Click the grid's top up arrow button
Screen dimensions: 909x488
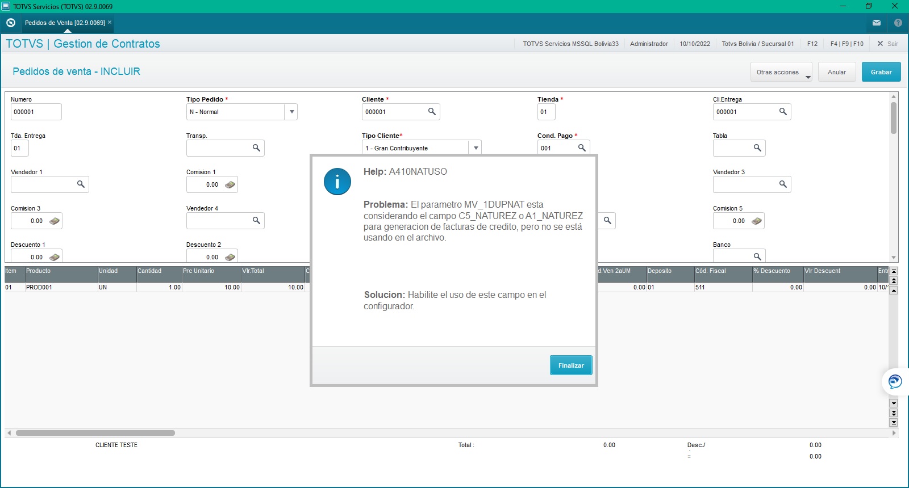894,271
